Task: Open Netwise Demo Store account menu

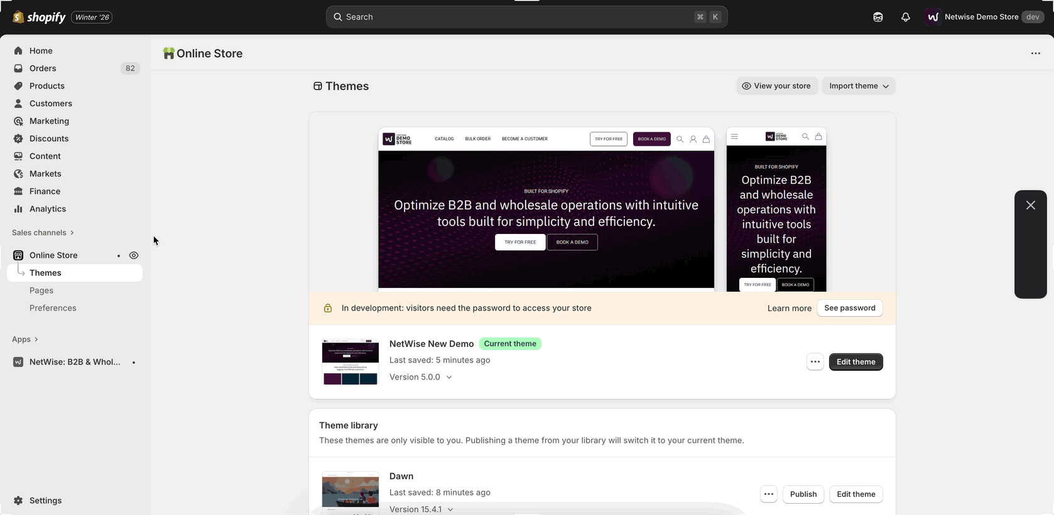Action: tap(984, 17)
